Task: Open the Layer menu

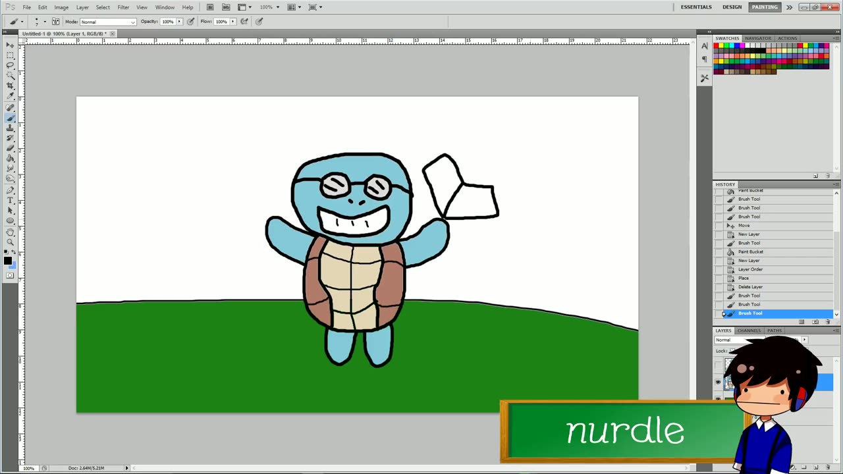Action: 82,7
